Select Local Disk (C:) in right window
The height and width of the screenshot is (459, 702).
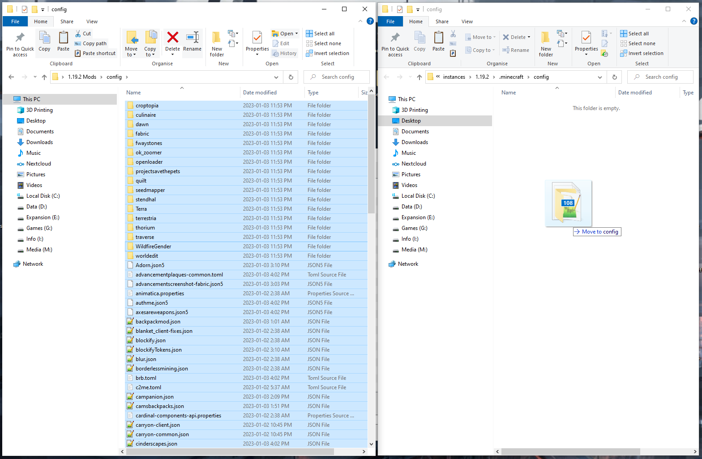pyautogui.click(x=418, y=196)
